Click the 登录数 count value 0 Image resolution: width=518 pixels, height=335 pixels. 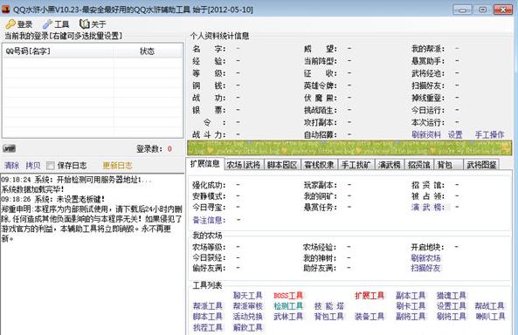click(169, 149)
